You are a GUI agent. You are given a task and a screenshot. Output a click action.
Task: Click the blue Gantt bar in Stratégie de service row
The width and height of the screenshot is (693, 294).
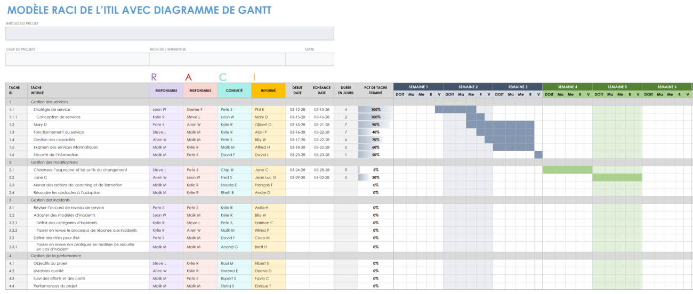[455, 109]
